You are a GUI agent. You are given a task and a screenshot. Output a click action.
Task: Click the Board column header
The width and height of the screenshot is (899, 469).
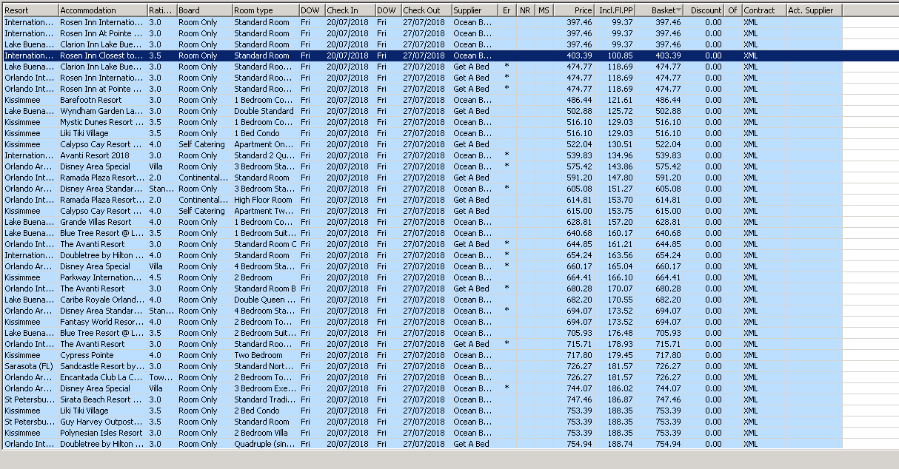point(204,10)
